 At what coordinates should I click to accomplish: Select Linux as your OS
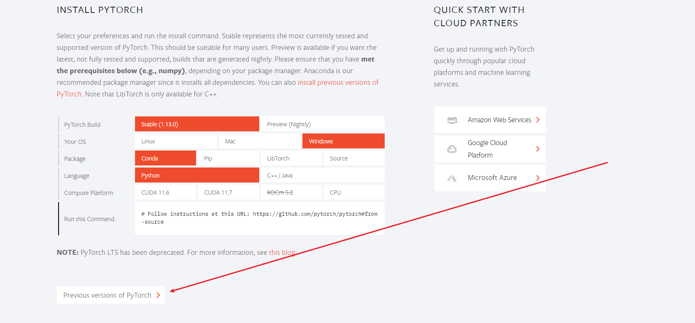pos(176,141)
